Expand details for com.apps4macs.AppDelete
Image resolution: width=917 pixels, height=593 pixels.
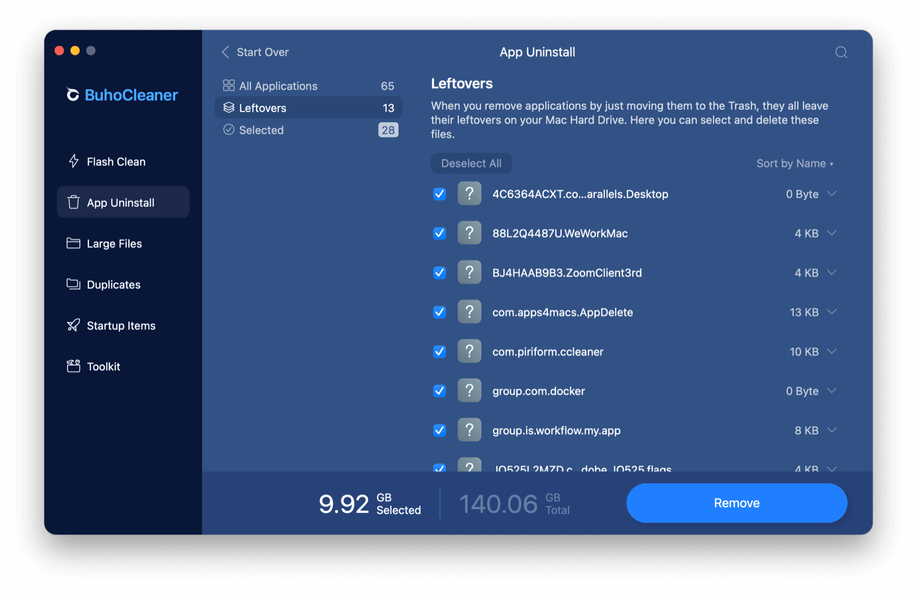click(832, 312)
